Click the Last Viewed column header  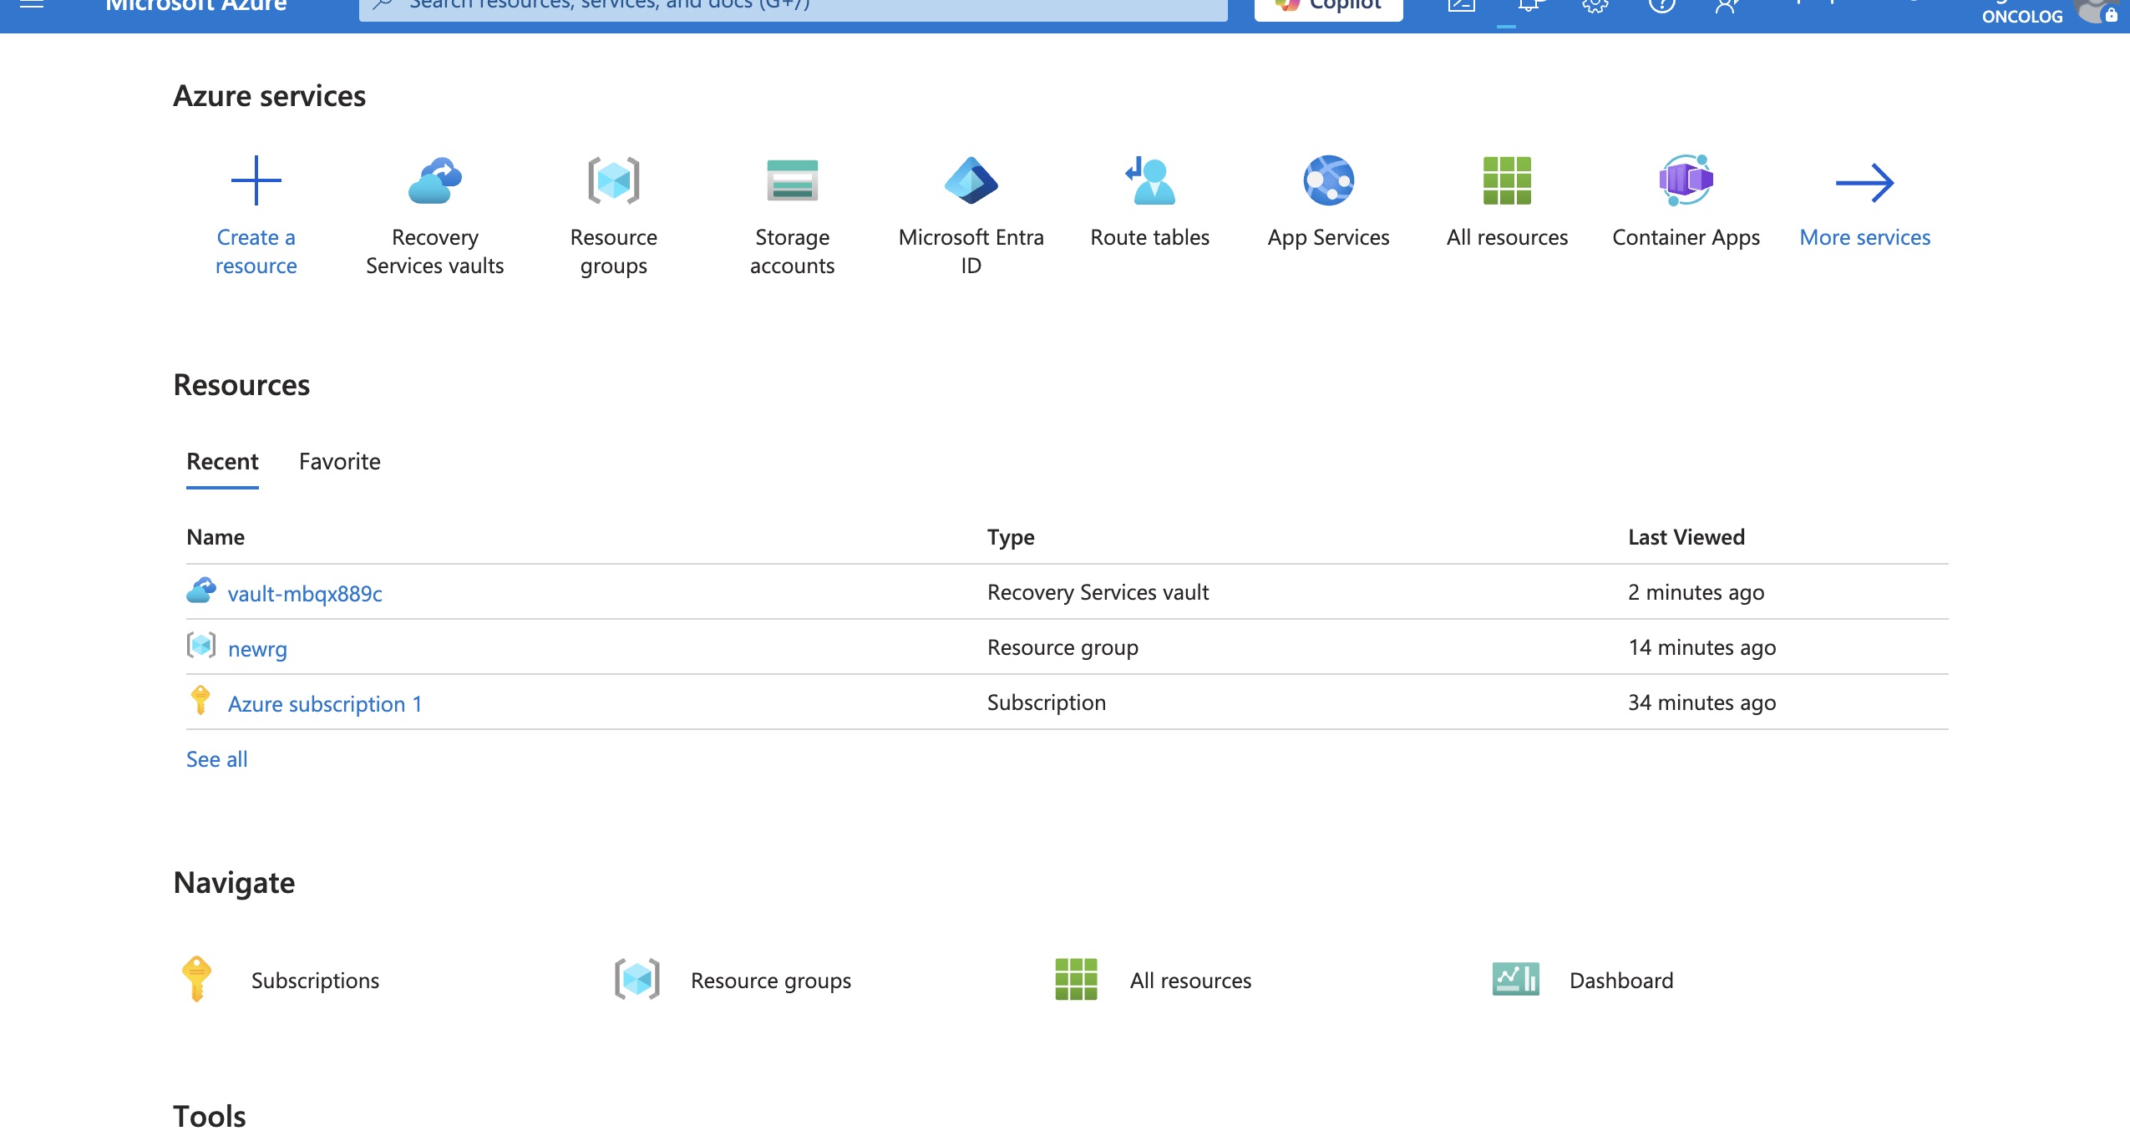(x=1686, y=536)
